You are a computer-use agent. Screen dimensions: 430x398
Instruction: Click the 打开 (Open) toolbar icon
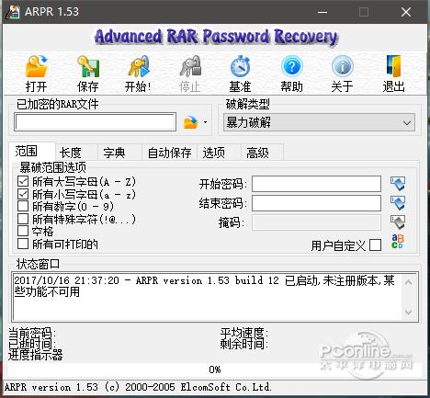tap(37, 67)
